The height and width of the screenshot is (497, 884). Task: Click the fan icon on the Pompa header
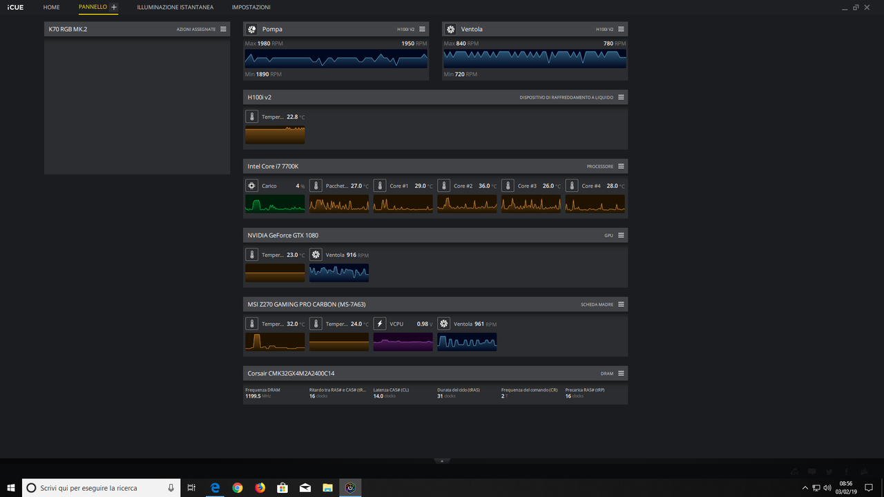tap(250, 28)
